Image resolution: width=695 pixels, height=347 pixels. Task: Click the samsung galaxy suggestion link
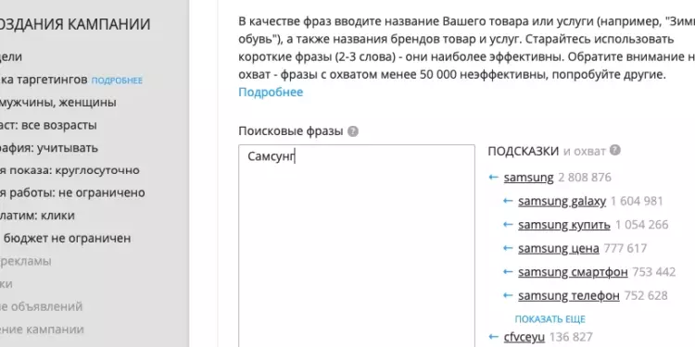pyautogui.click(x=562, y=201)
